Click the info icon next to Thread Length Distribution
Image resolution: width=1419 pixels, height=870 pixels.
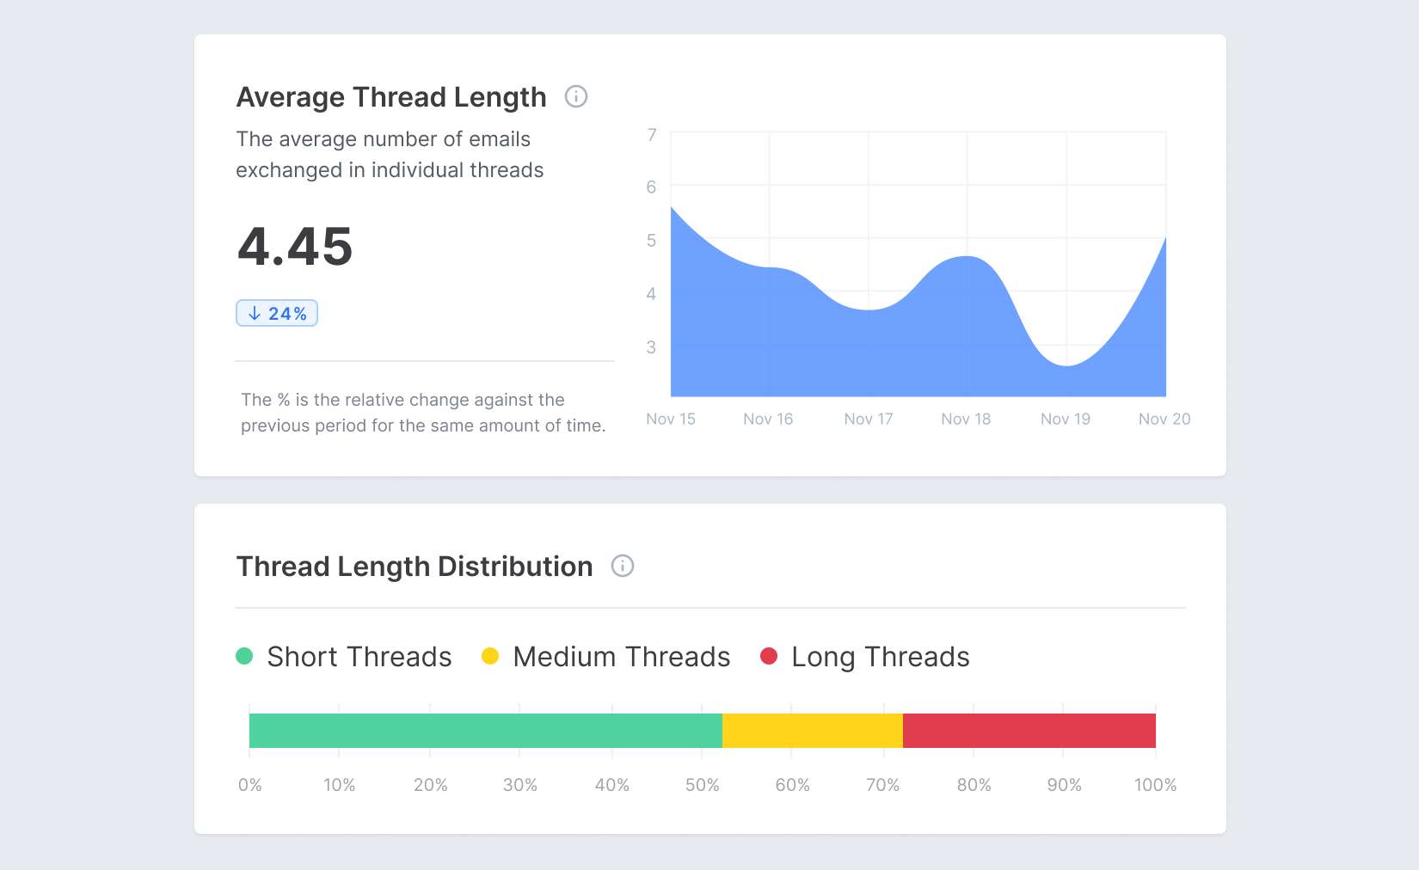[x=623, y=566]
